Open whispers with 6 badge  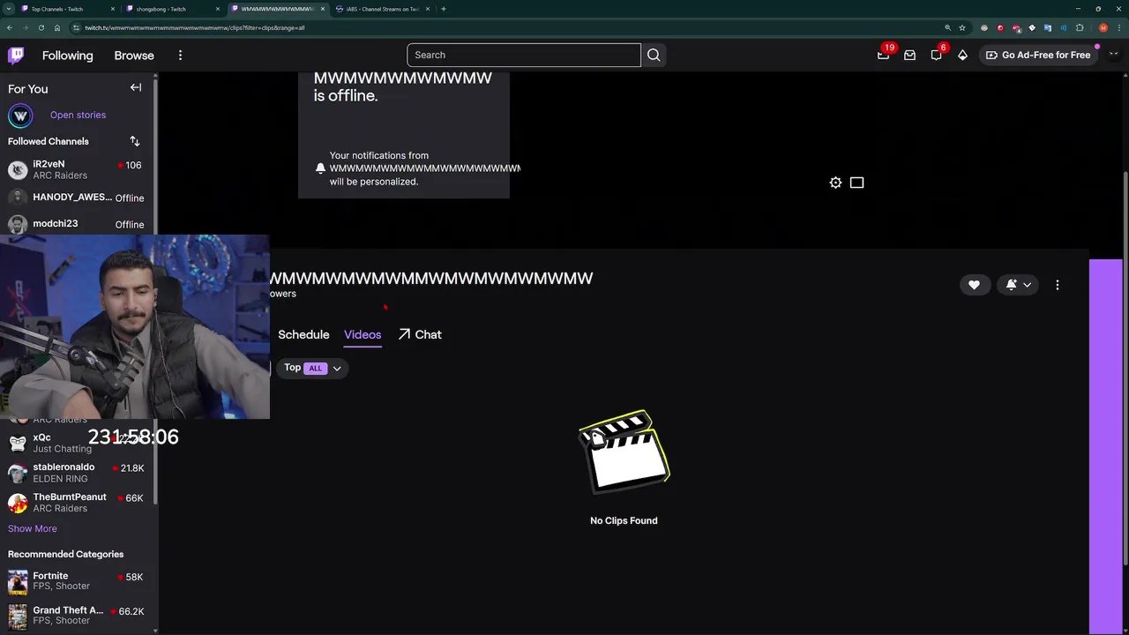pyautogui.click(x=936, y=55)
